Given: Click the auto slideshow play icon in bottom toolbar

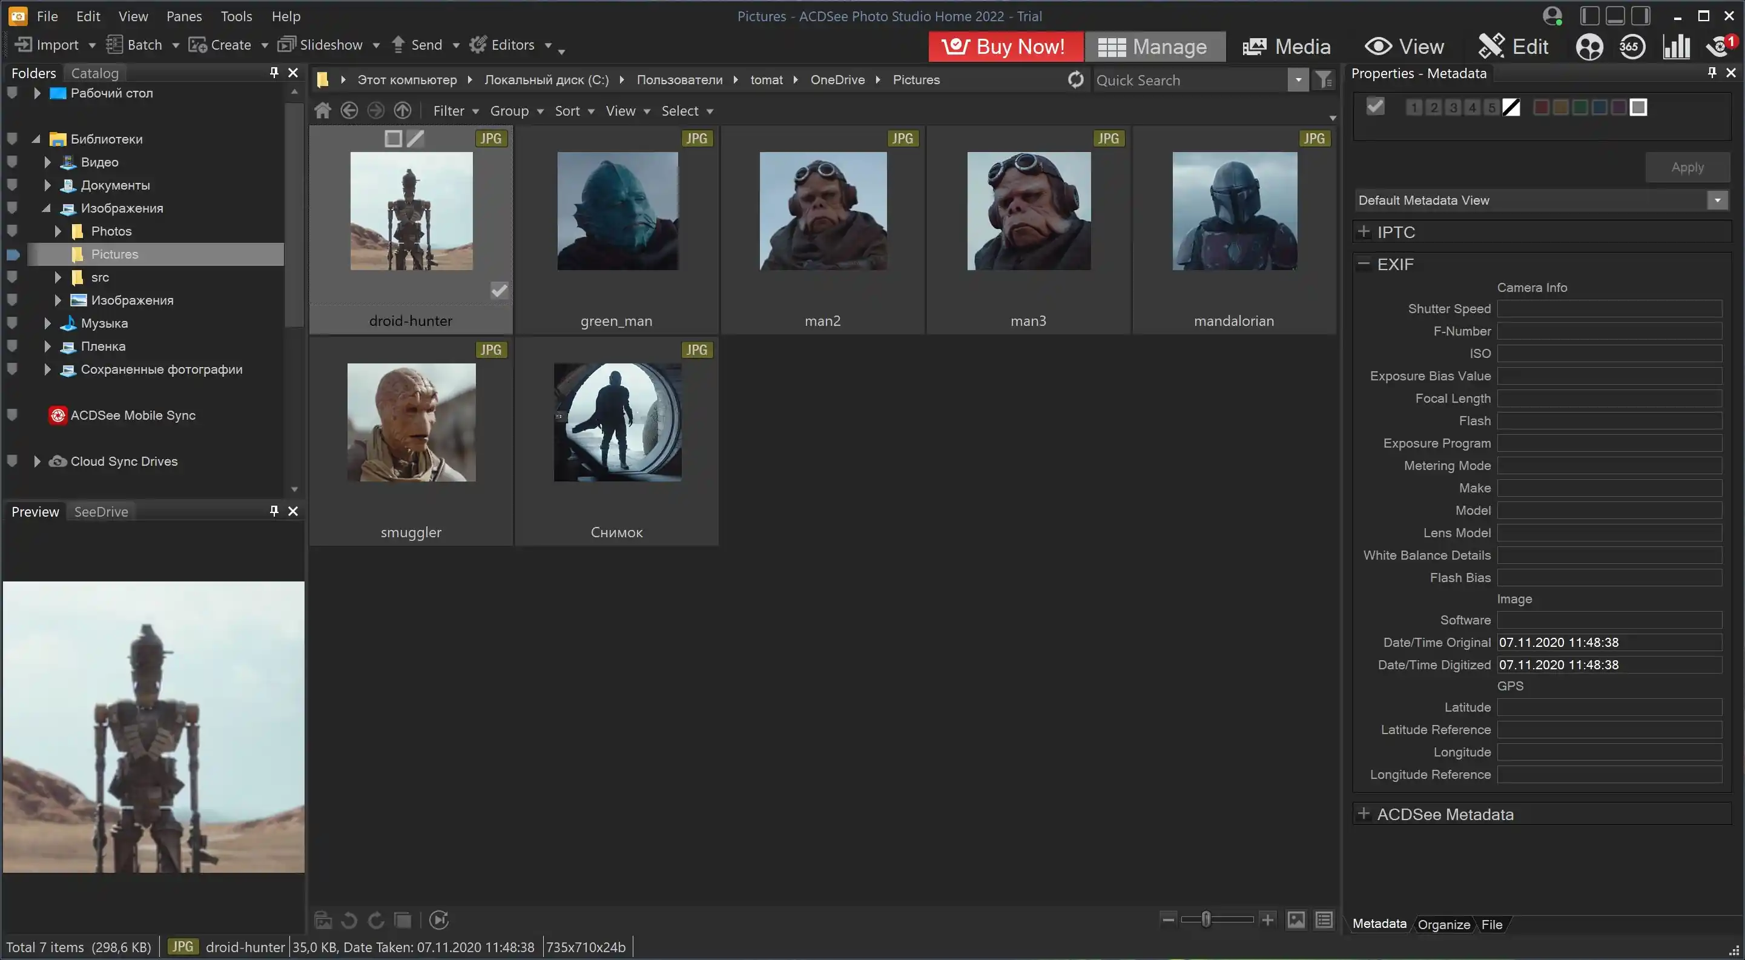Looking at the screenshot, I should coord(439,920).
